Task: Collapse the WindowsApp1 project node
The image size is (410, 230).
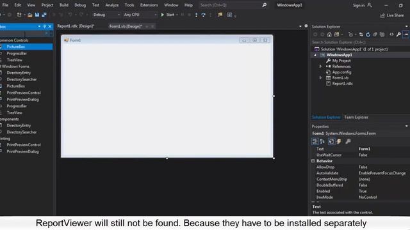Action: click(x=315, y=55)
